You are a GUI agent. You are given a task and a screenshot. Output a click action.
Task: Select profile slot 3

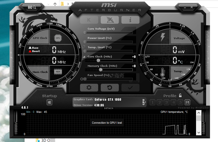coord(166,103)
